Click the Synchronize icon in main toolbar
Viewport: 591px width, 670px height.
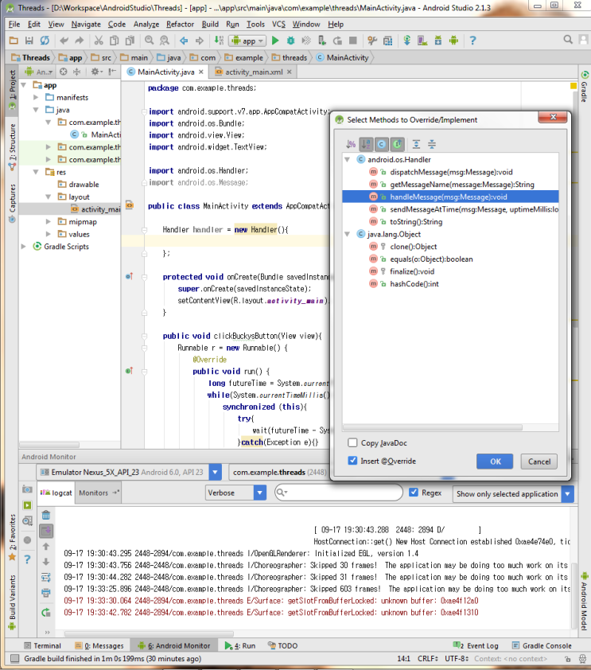click(x=45, y=41)
